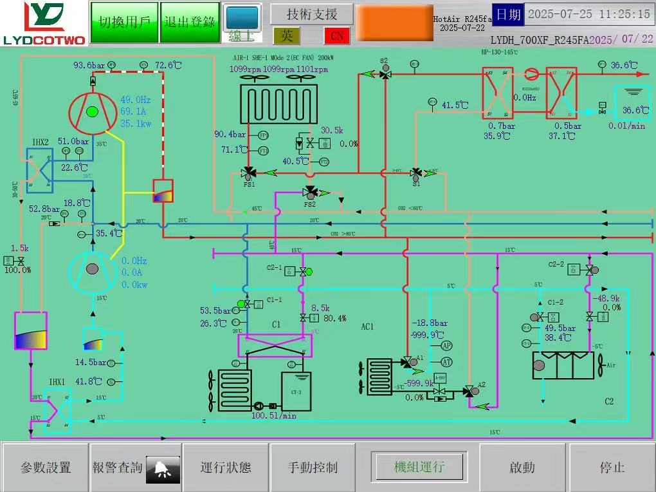656x492 pixels.
Task: Go to the 運行狀態 running status page
Action: (x=225, y=468)
